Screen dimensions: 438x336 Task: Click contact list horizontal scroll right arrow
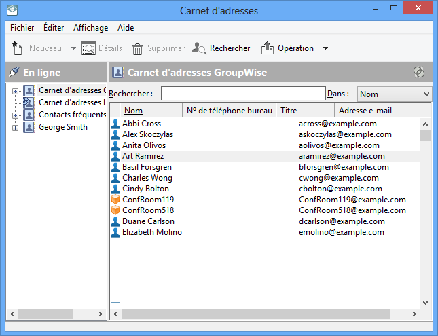tap(414, 314)
